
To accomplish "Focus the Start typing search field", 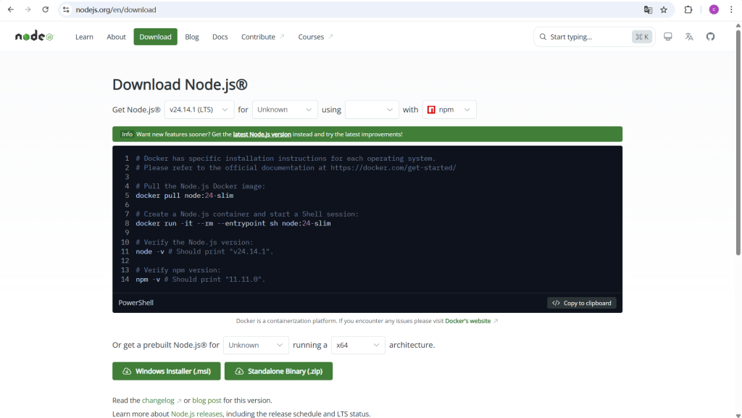I will click(x=587, y=37).
